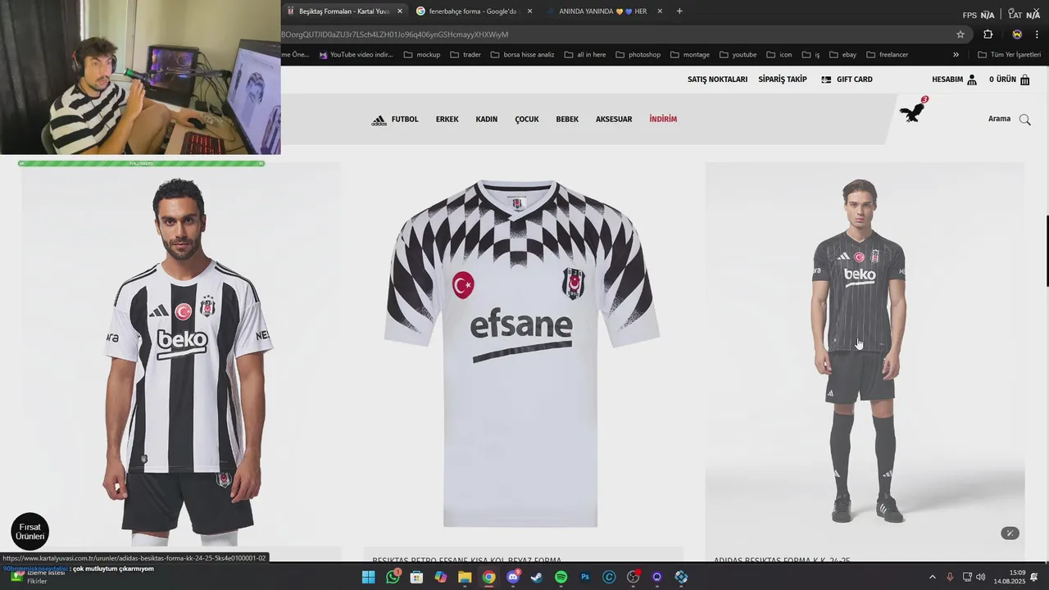
Task: Open the ÇOCUK menu
Action: pyautogui.click(x=527, y=120)
